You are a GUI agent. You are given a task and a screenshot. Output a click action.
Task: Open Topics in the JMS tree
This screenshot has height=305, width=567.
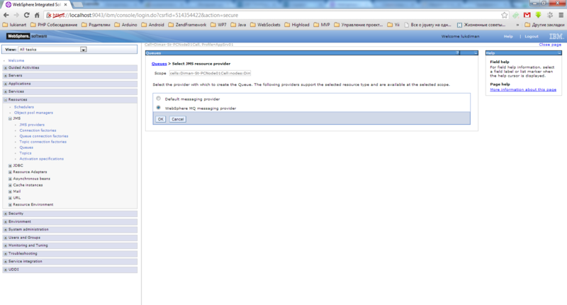click(x=26, y=153)
